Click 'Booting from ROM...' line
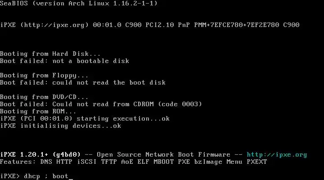324x180 pixels. (38, 111)
